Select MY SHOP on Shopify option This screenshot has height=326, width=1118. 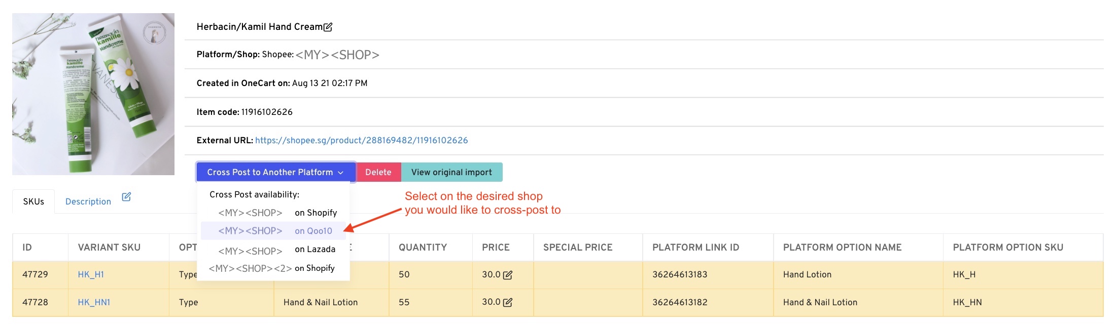(277, 213)
